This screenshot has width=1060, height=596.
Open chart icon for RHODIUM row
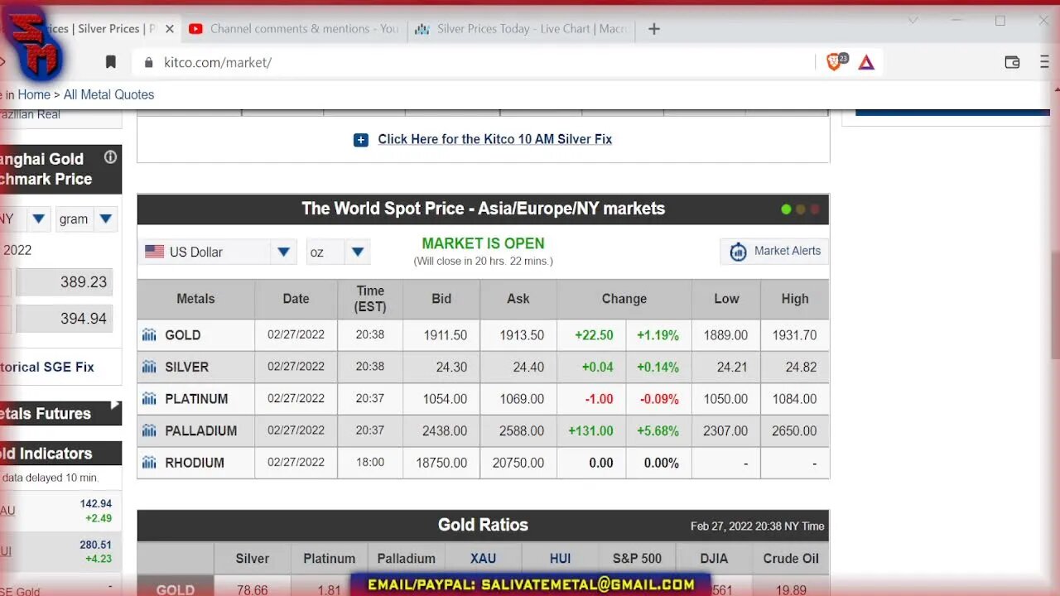[x=149, y=463]
